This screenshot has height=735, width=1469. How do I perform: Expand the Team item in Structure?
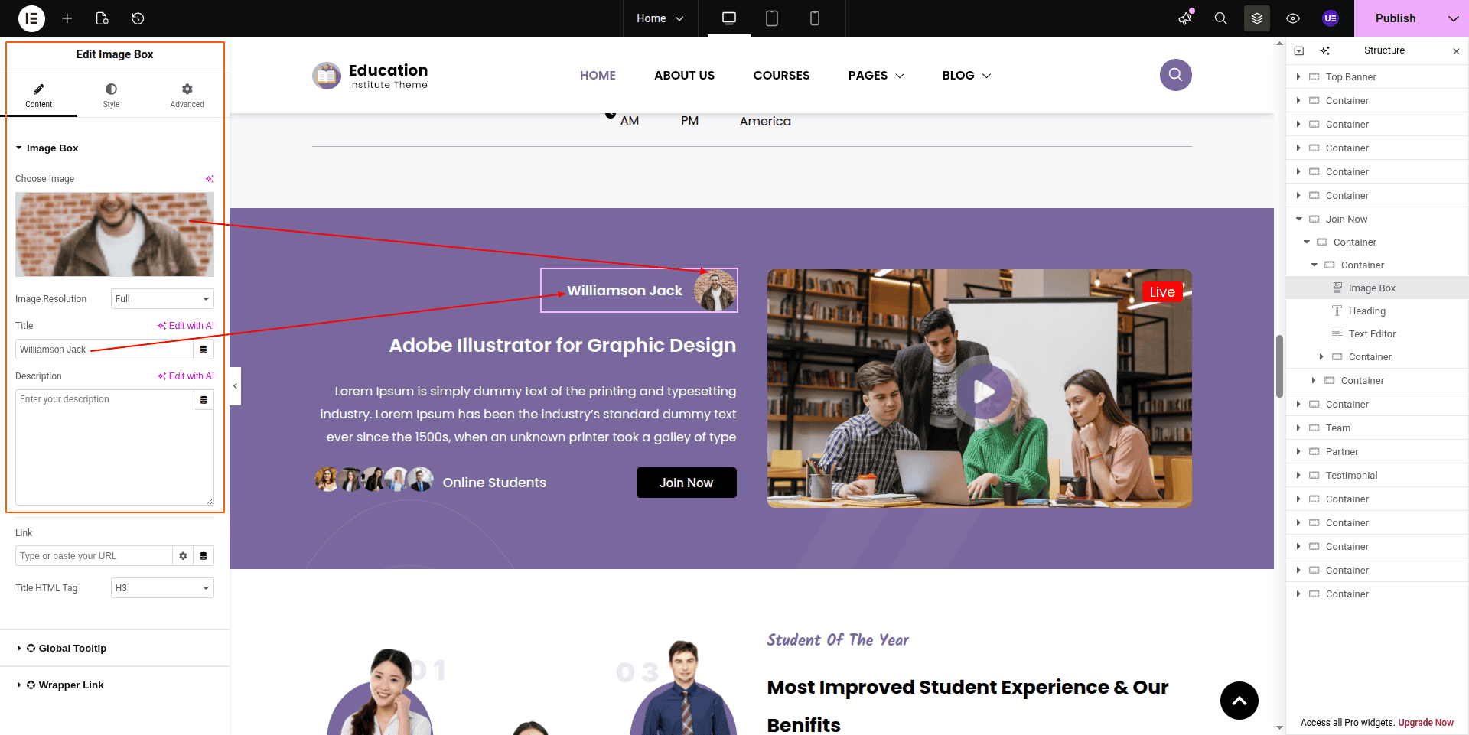[1298, 428]
